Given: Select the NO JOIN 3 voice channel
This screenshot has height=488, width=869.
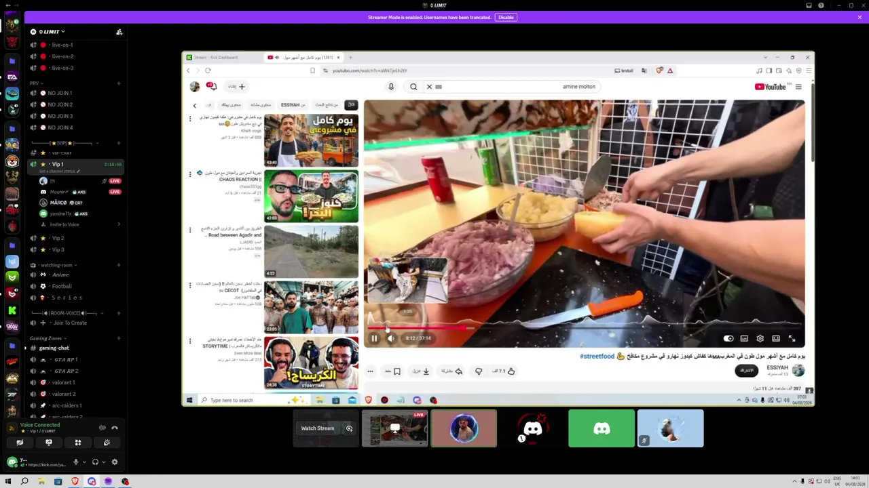Looking at the screenshot, I should 75,116.
